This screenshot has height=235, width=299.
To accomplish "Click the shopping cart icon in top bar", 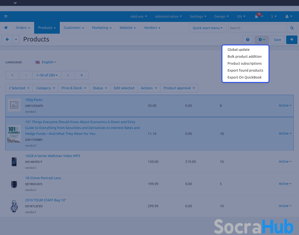I will coord(6,17).
